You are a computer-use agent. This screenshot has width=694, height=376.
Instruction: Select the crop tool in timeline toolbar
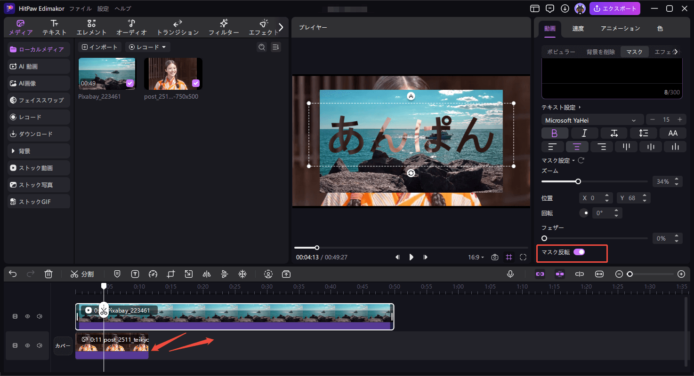click(170, 274)
